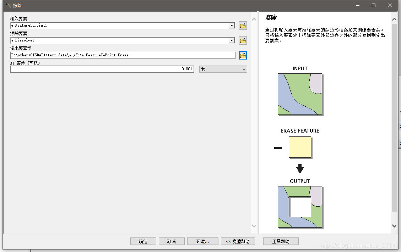The width and height of the screenshot is (401, 252).
Task: Open the a_FeatureToPoint1 dropdown list
Action: point(232,25)
